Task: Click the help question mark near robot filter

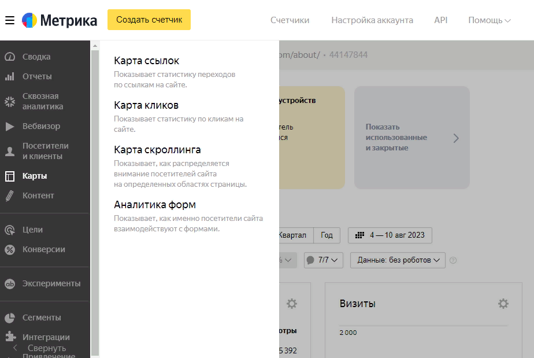Action: click(x=453, y=260)
